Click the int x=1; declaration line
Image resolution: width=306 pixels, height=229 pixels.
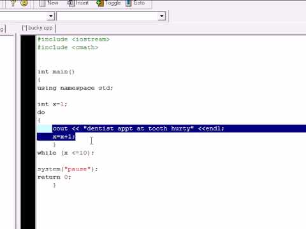coord(52,104)
